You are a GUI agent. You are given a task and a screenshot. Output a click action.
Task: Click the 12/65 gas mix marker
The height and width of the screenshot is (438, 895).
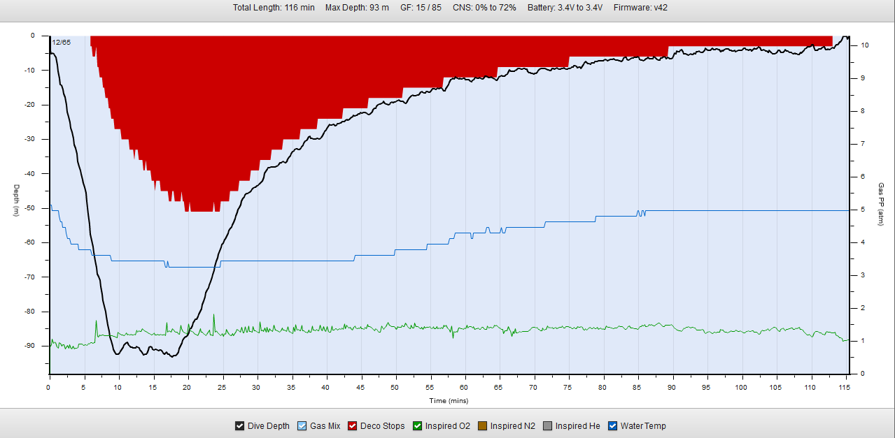click(61, 43)
